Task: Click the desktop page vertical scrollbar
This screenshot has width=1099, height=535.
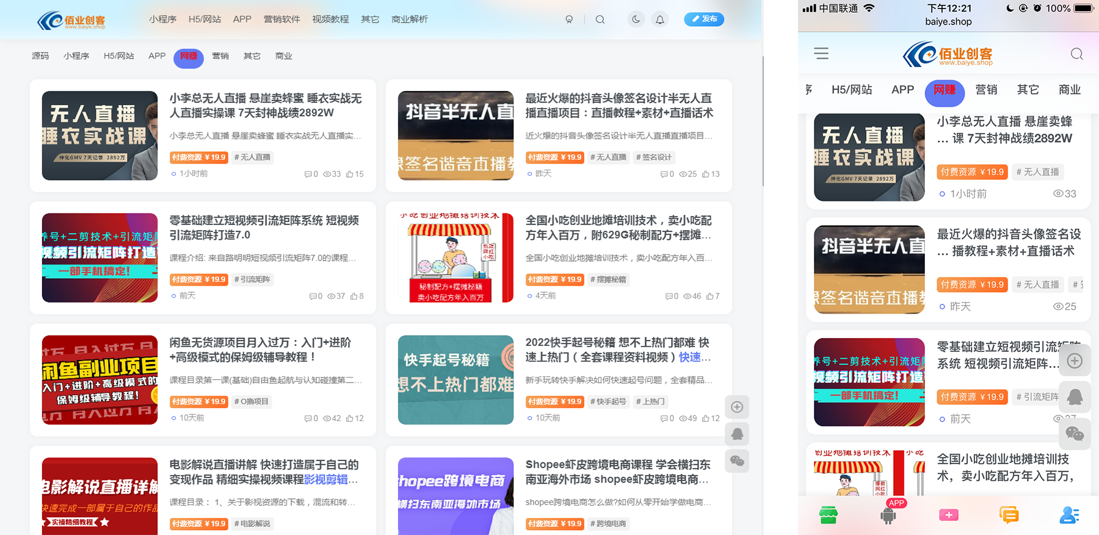Action: [x=763, y=122]
